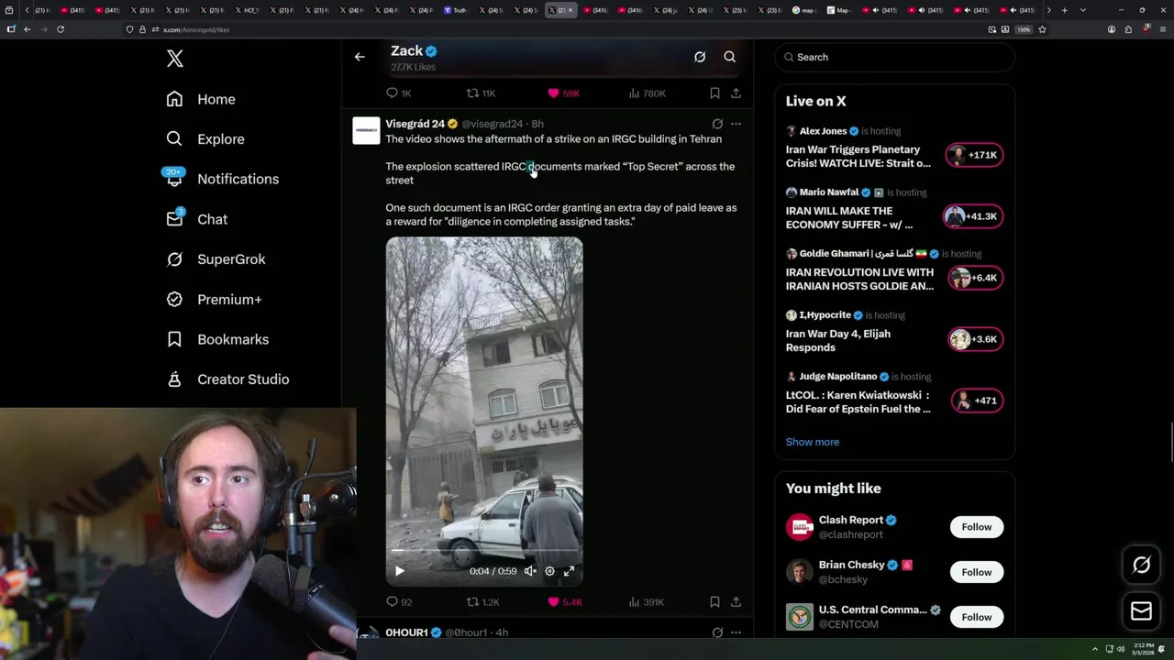This screenshot has width=1174, height=660.
Task: Open Premium+ in the sidebar
Action: (x=214, y=299)
